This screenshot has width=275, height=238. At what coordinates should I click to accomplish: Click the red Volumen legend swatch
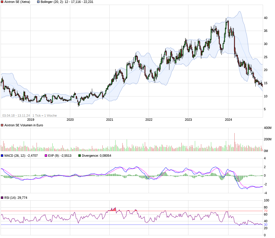pos(2,125)
